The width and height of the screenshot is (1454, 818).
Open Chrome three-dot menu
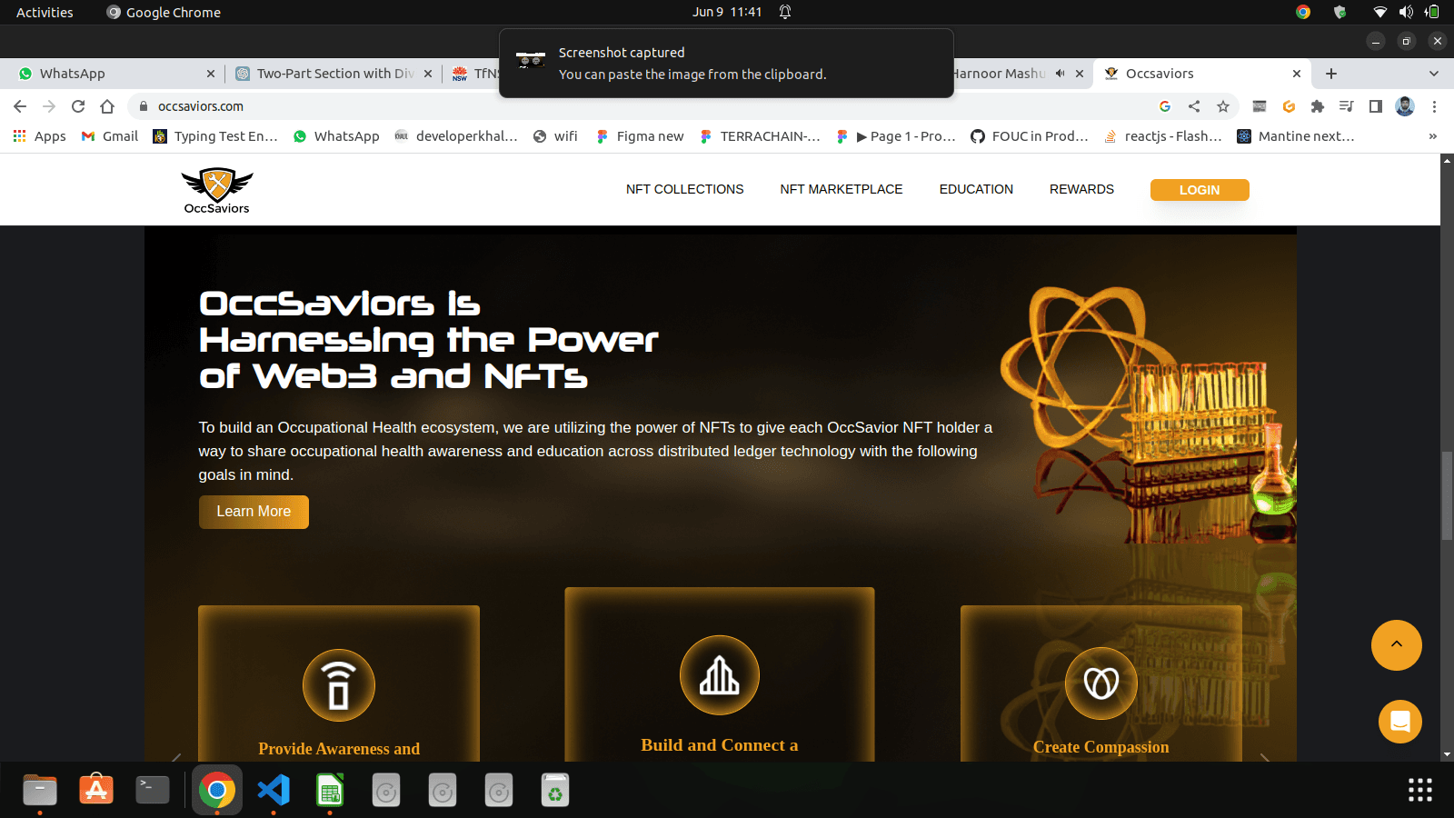tap(1434, 106)
